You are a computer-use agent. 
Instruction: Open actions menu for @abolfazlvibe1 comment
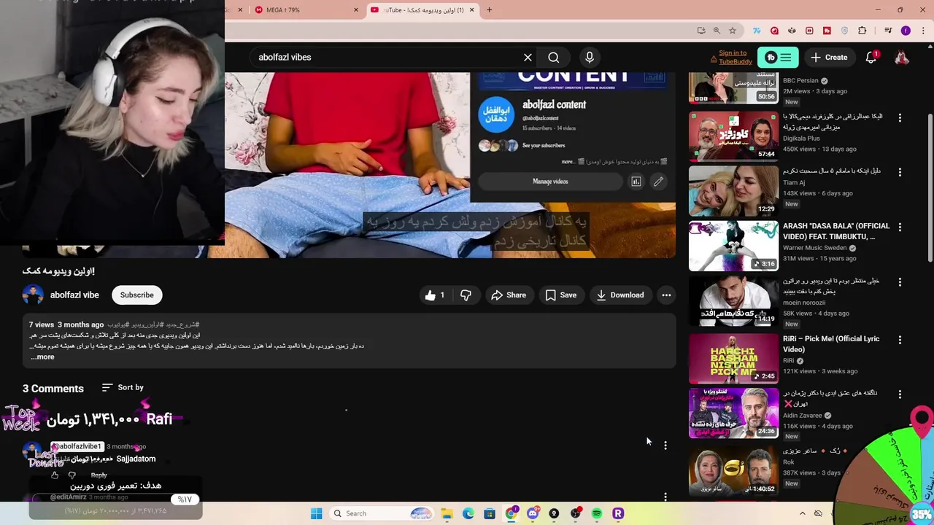coord(665,446)
